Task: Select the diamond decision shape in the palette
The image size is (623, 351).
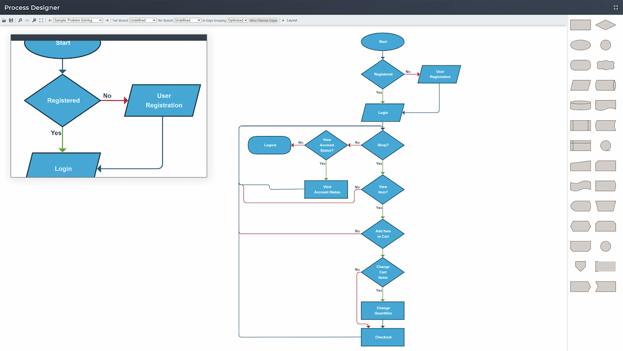Action: point(605,24)
